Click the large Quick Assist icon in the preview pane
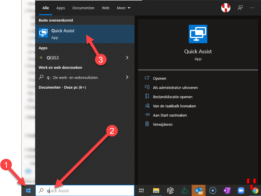Viewport: 261px width, 196px height. tap(198, 34)
